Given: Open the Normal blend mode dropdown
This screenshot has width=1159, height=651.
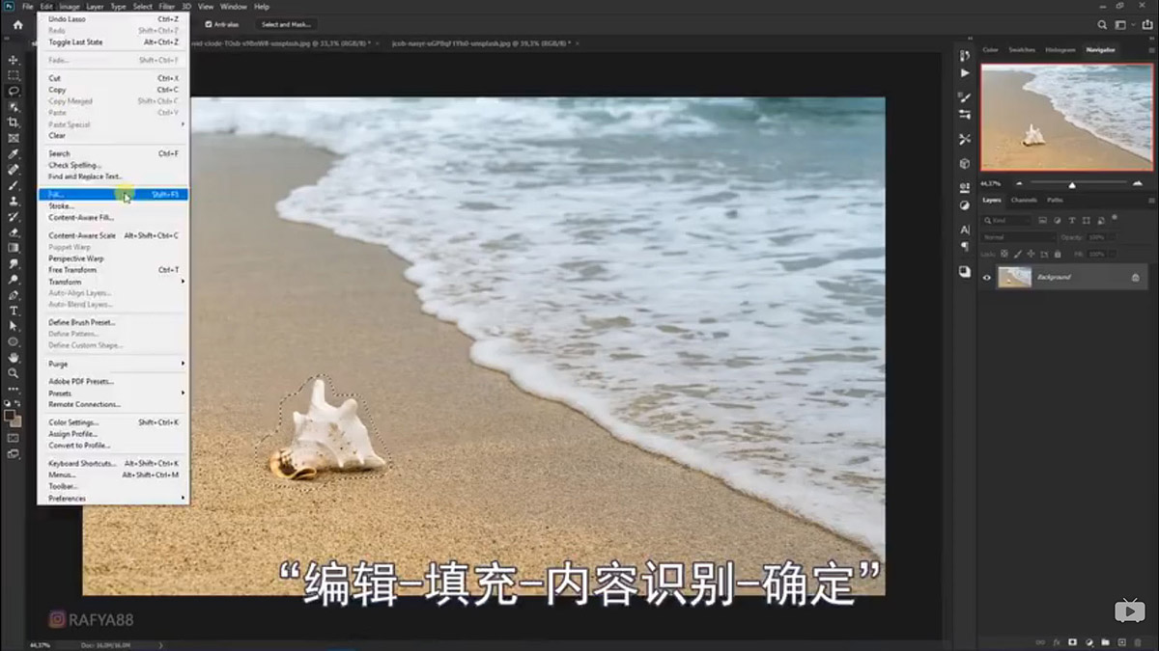Looking at the screenshot, I should tap(1019, 237).
